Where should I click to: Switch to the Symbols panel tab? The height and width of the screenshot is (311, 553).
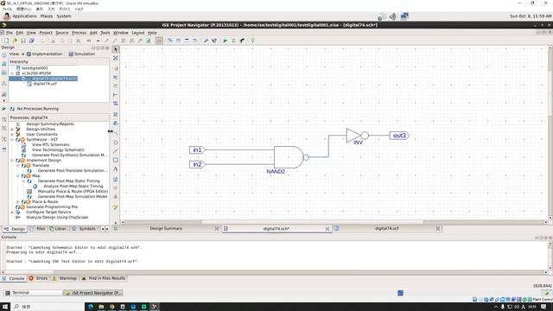[x=85, y=229]
